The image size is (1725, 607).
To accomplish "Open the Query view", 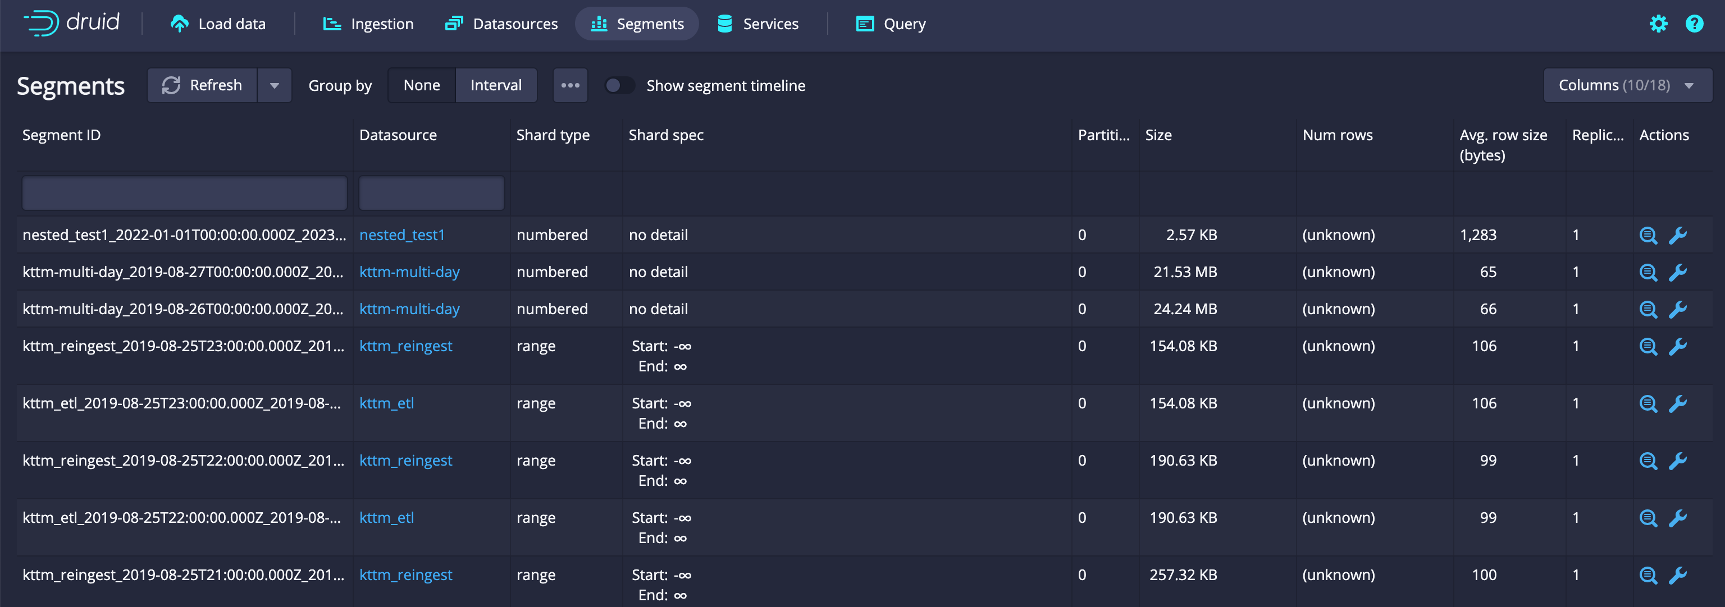I will click(x=891, y=24).
